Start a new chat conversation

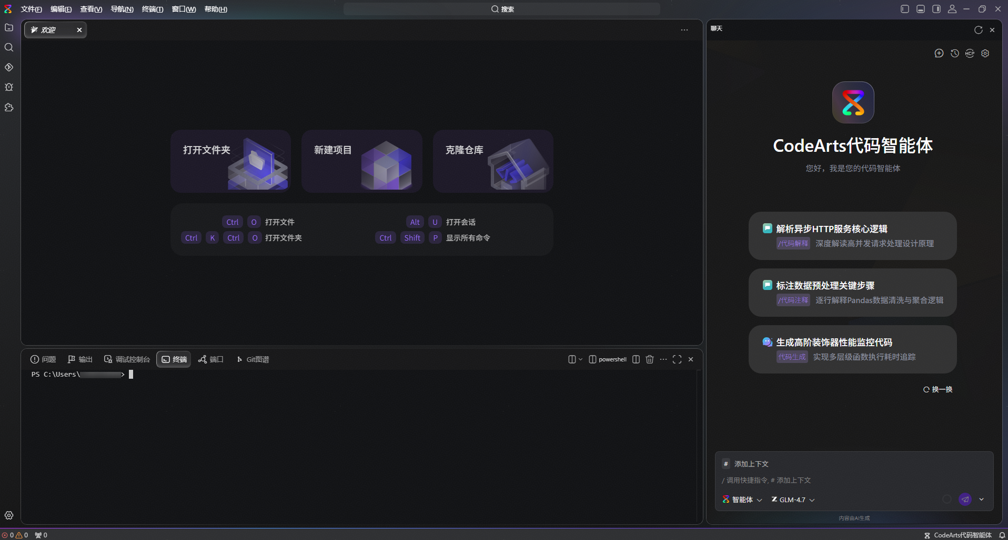tap(939, 53)
